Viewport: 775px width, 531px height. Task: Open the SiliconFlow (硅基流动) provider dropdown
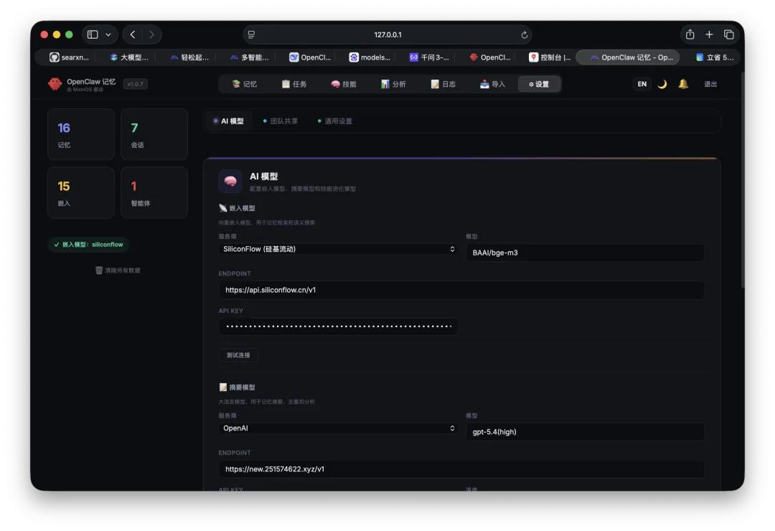[338, 249]
